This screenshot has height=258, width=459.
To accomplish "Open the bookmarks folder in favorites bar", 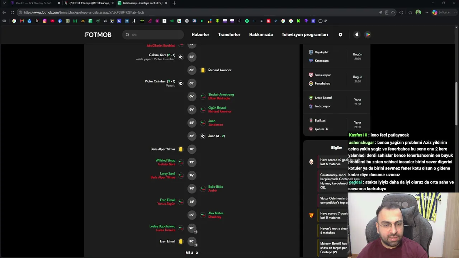I will (x=321, y=21).
